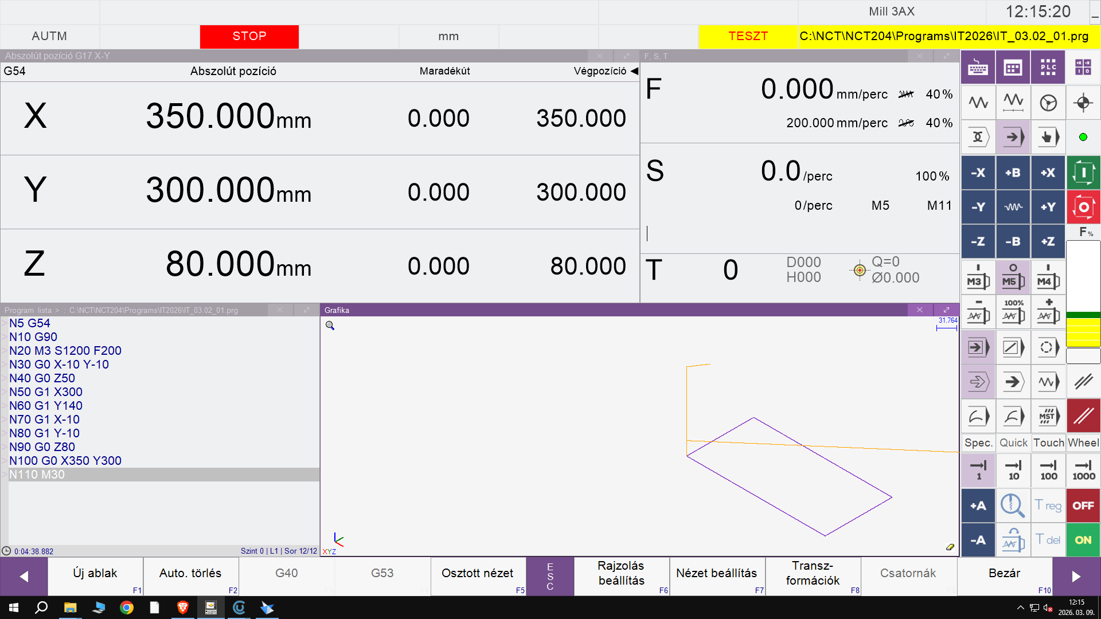The image size is (1101, 619).
Task: Click the Végpozíció column arrow
Action: click(634, 71)
